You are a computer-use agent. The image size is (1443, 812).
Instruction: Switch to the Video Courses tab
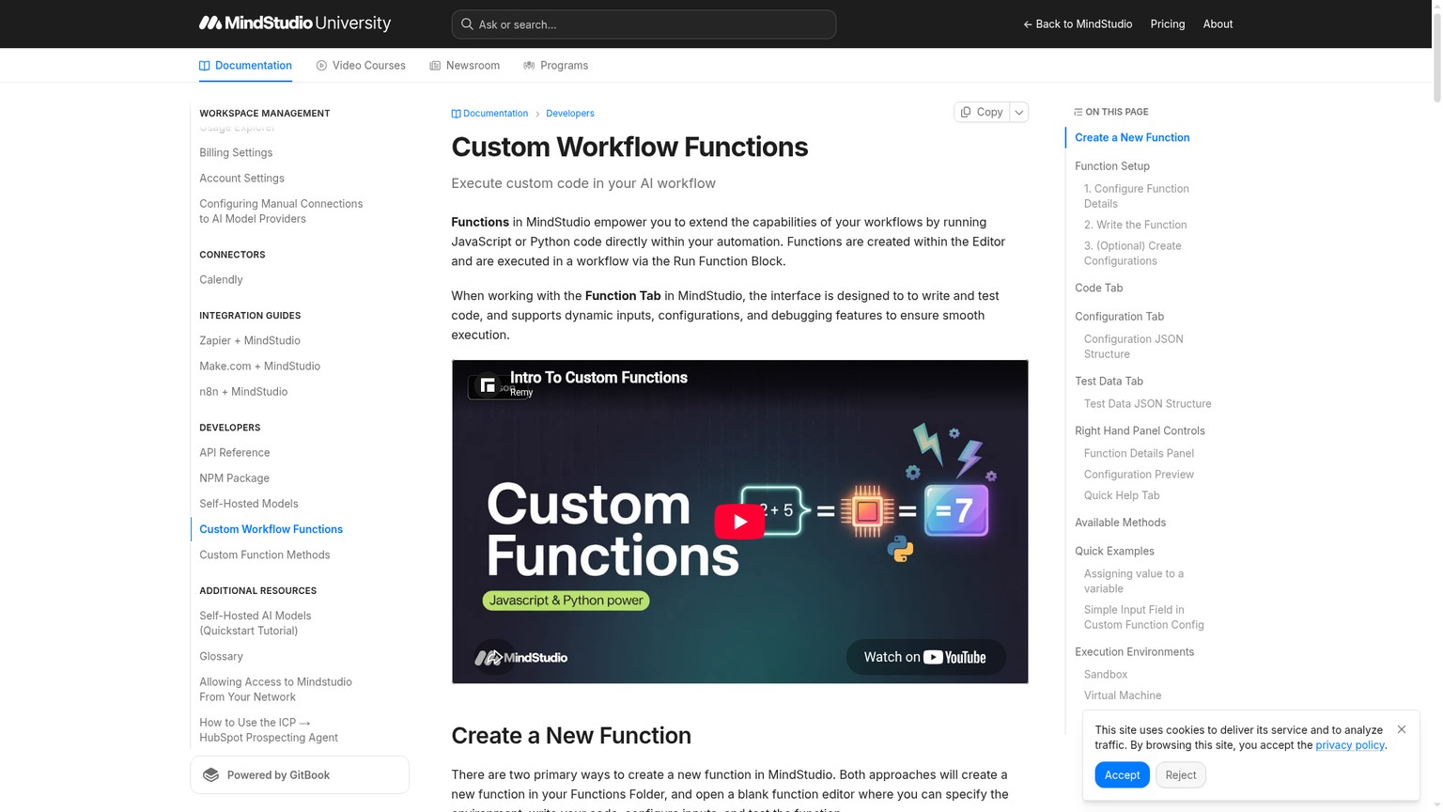[361, 66]
